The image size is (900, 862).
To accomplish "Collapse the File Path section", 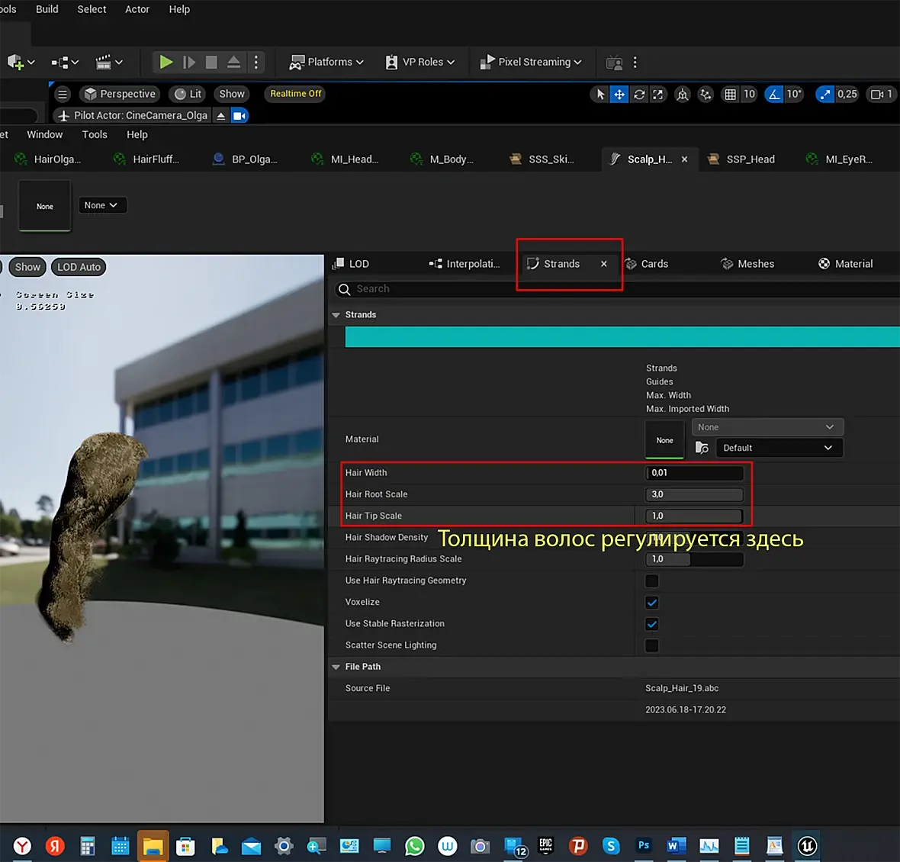I will [x=336, y=667].
